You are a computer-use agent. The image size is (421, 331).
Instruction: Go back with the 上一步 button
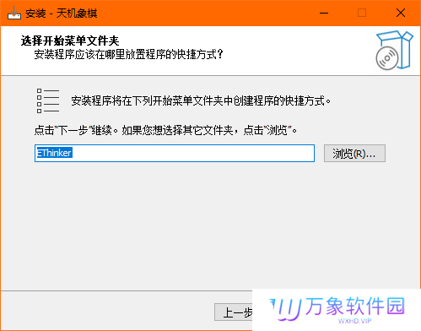coord(234,312)
